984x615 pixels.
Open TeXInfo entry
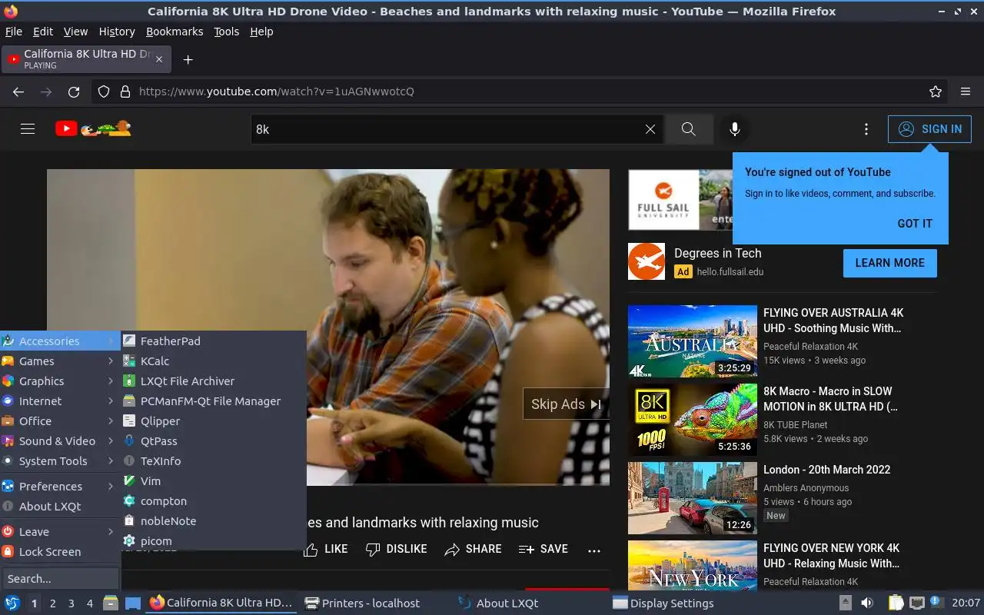pyautogui.click(x=214, y=460)
